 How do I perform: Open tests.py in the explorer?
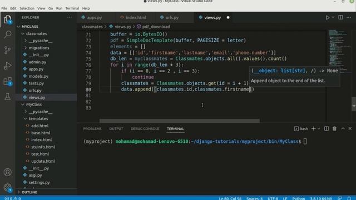tap(36, 83)
